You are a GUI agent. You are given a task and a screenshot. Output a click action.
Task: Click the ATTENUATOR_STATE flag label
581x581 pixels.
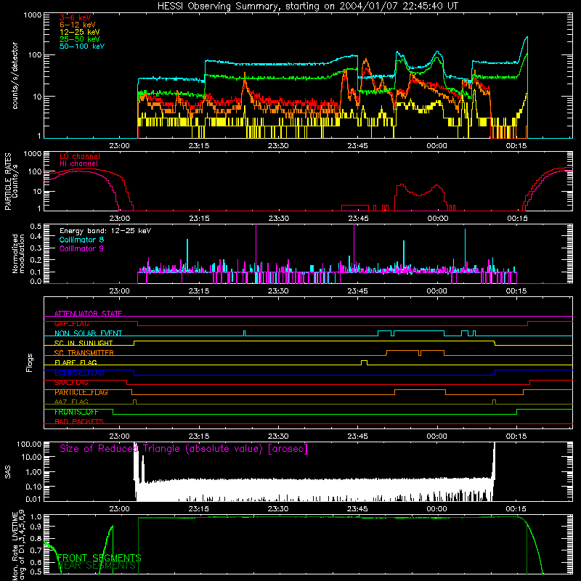tap(88, 314)
